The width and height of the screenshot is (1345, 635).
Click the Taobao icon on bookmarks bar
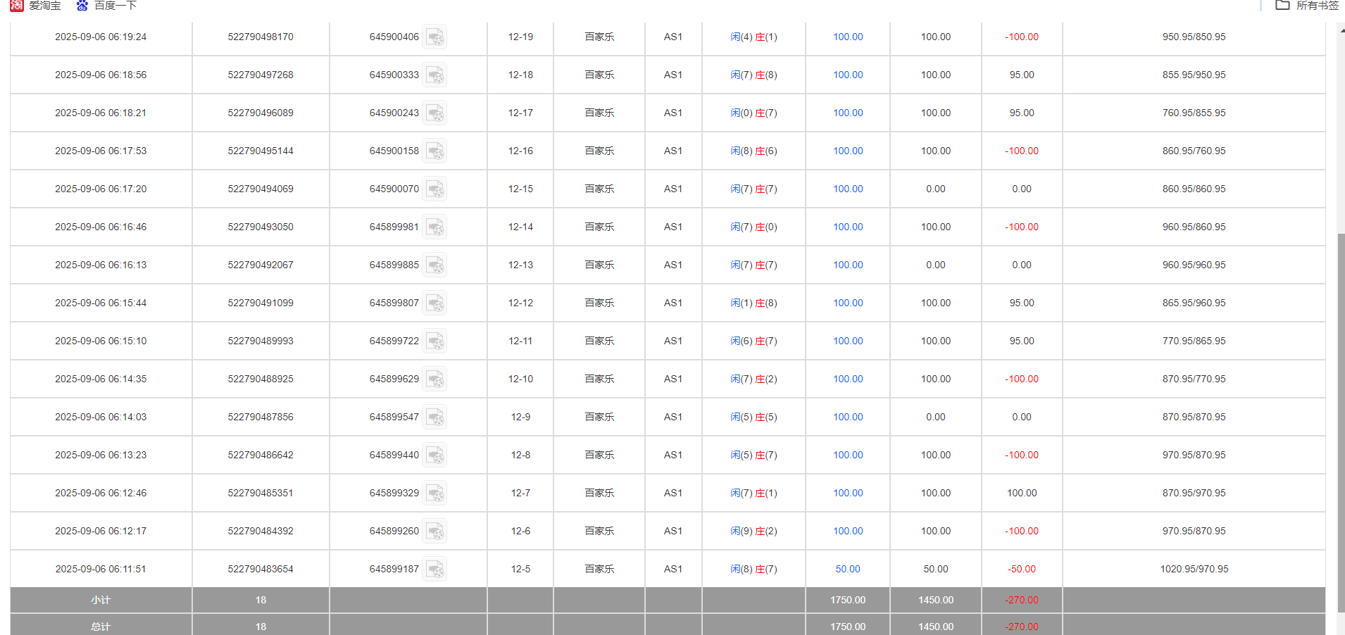pyautogui.click(x=16, y=6)
